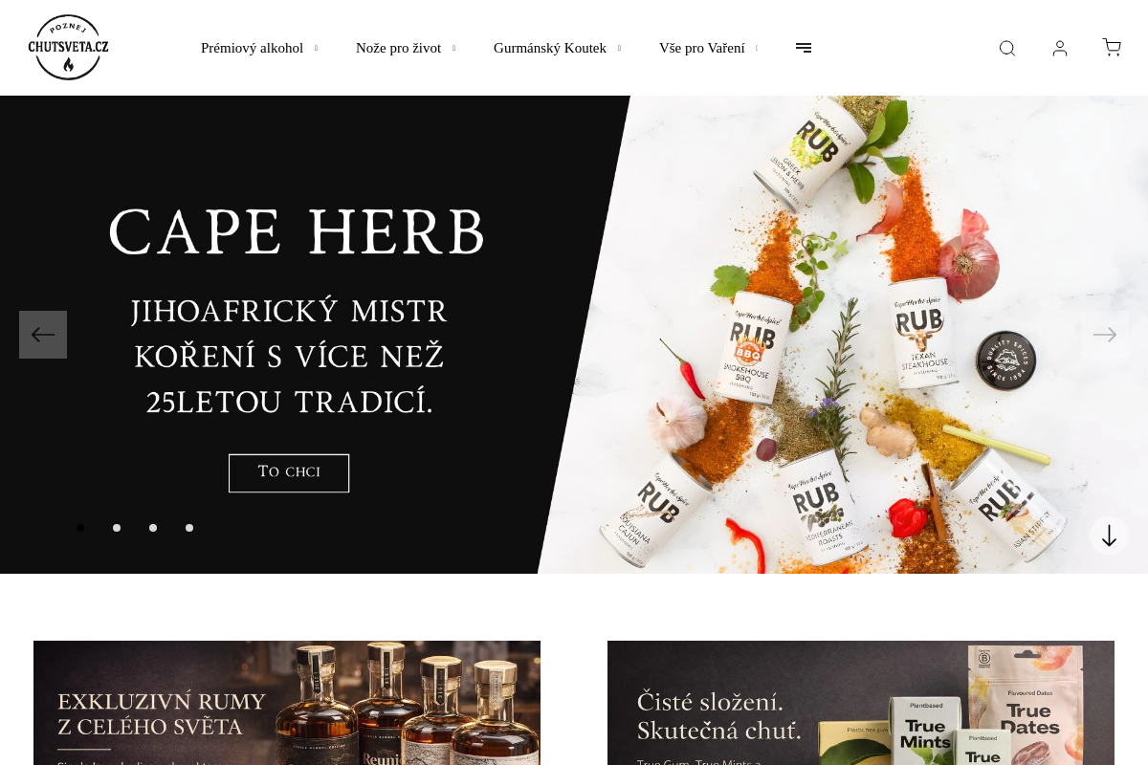Viewport: 1148px width, 765px height.
Task: Click the To chci button
Action: click(x=289, y=473)
